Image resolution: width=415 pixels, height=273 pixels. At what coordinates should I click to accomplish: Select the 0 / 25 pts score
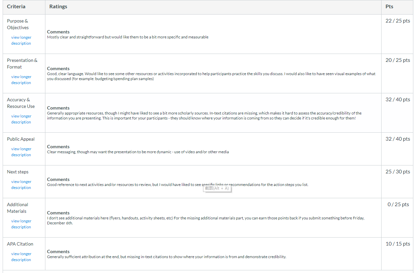tap(398, 205)
